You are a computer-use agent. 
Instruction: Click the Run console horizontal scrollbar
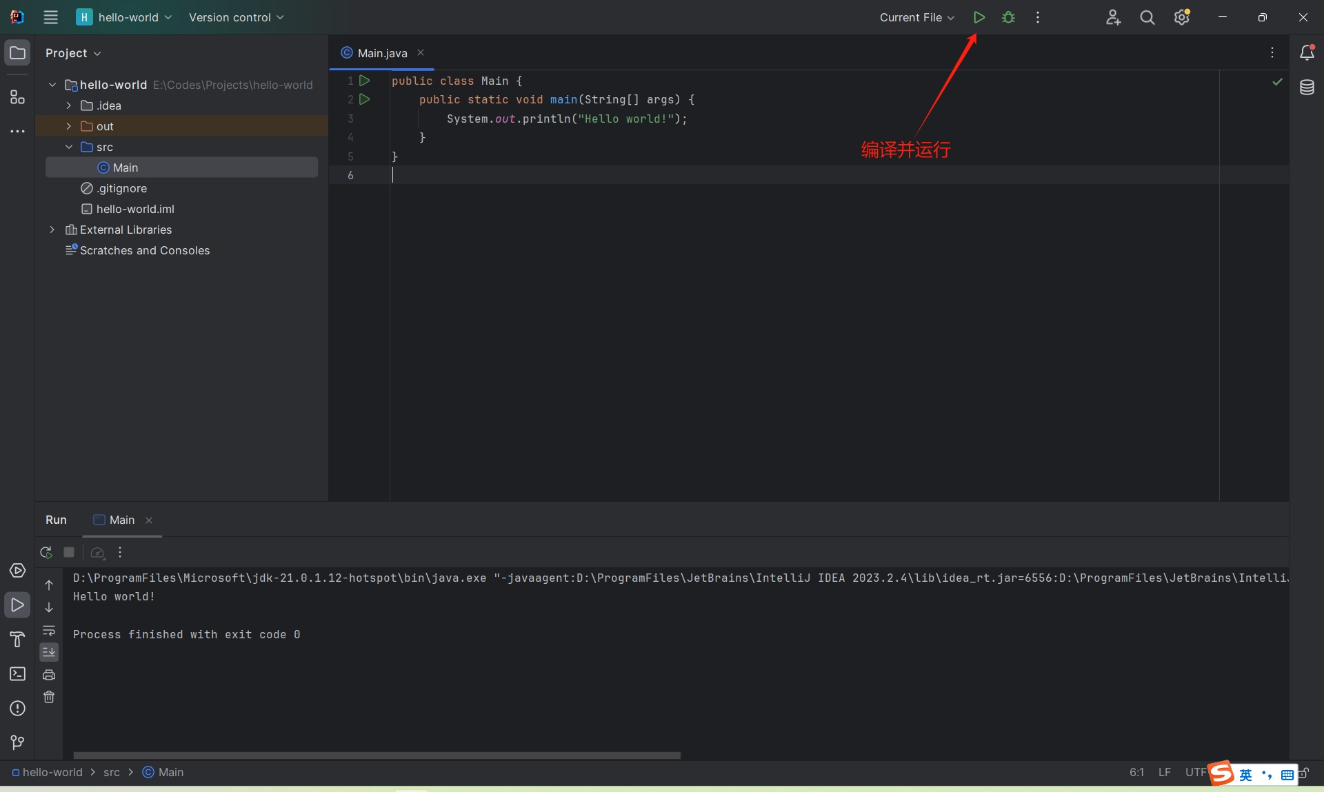coord(377,755)
